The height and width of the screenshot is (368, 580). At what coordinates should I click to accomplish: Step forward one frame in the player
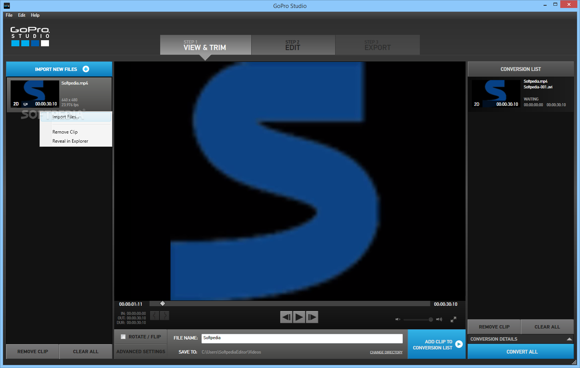(312, 317)
